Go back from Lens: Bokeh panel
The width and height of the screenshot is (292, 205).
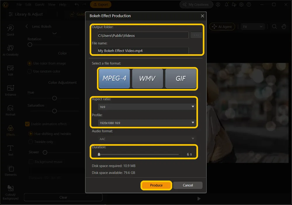point(27,26)
